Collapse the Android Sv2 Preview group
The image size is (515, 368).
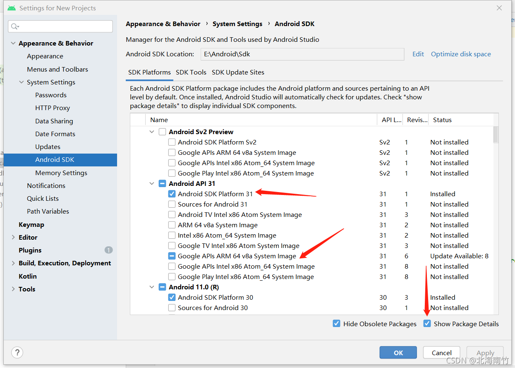(x=152, y=132)
